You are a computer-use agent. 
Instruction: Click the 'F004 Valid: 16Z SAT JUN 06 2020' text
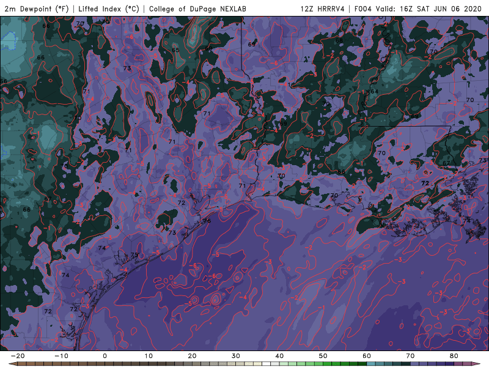point(418,9)
